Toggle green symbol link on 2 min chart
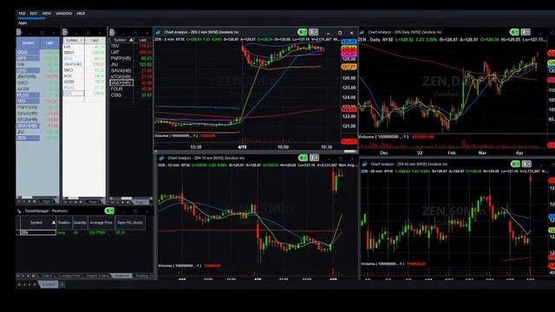Viewport: 555px width, 312px height. click(x=303, y=32)
